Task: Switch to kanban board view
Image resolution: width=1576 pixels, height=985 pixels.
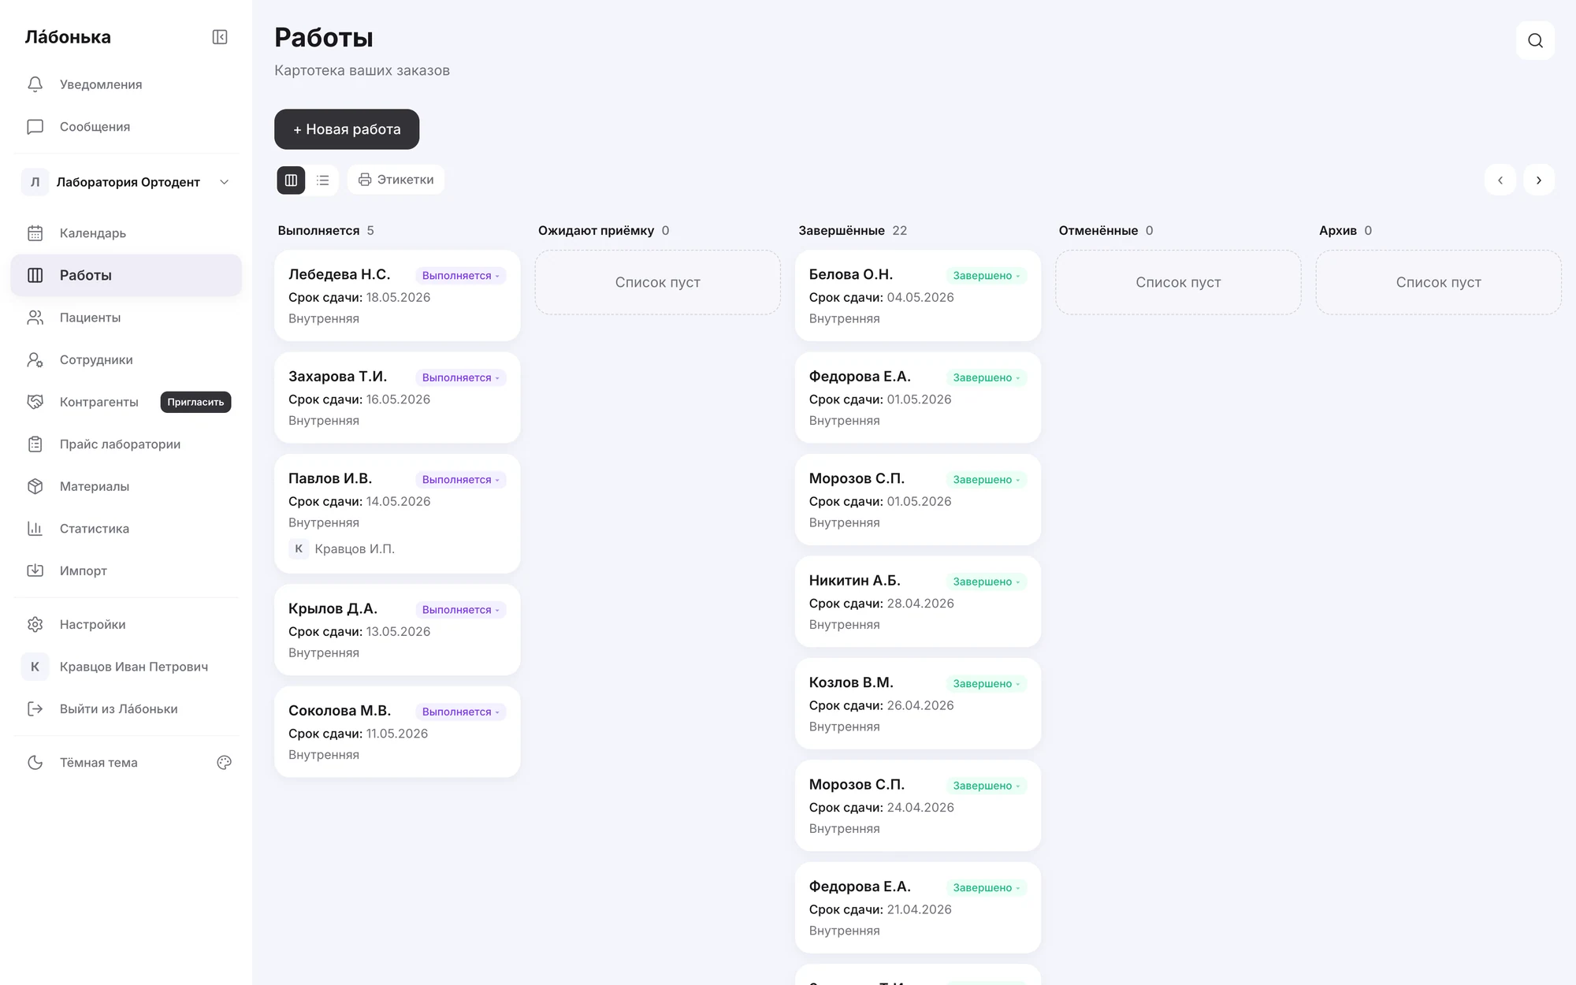Action: 291,180
